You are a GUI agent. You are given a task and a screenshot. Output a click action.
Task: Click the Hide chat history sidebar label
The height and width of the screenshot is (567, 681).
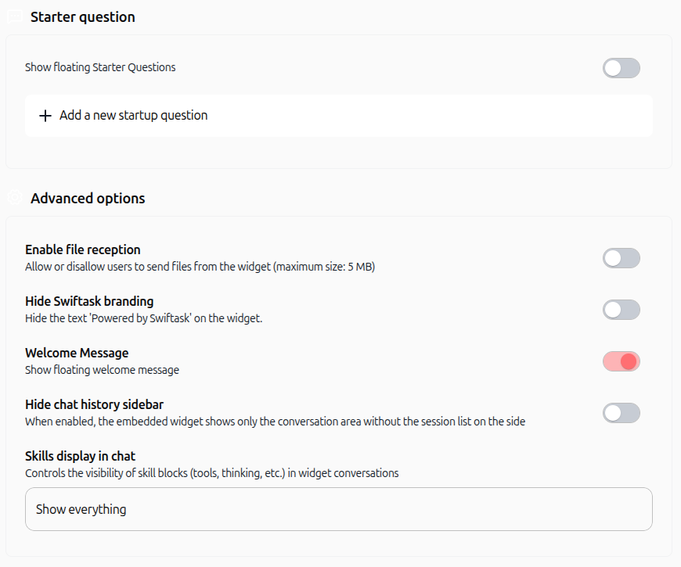pos(94,404)
